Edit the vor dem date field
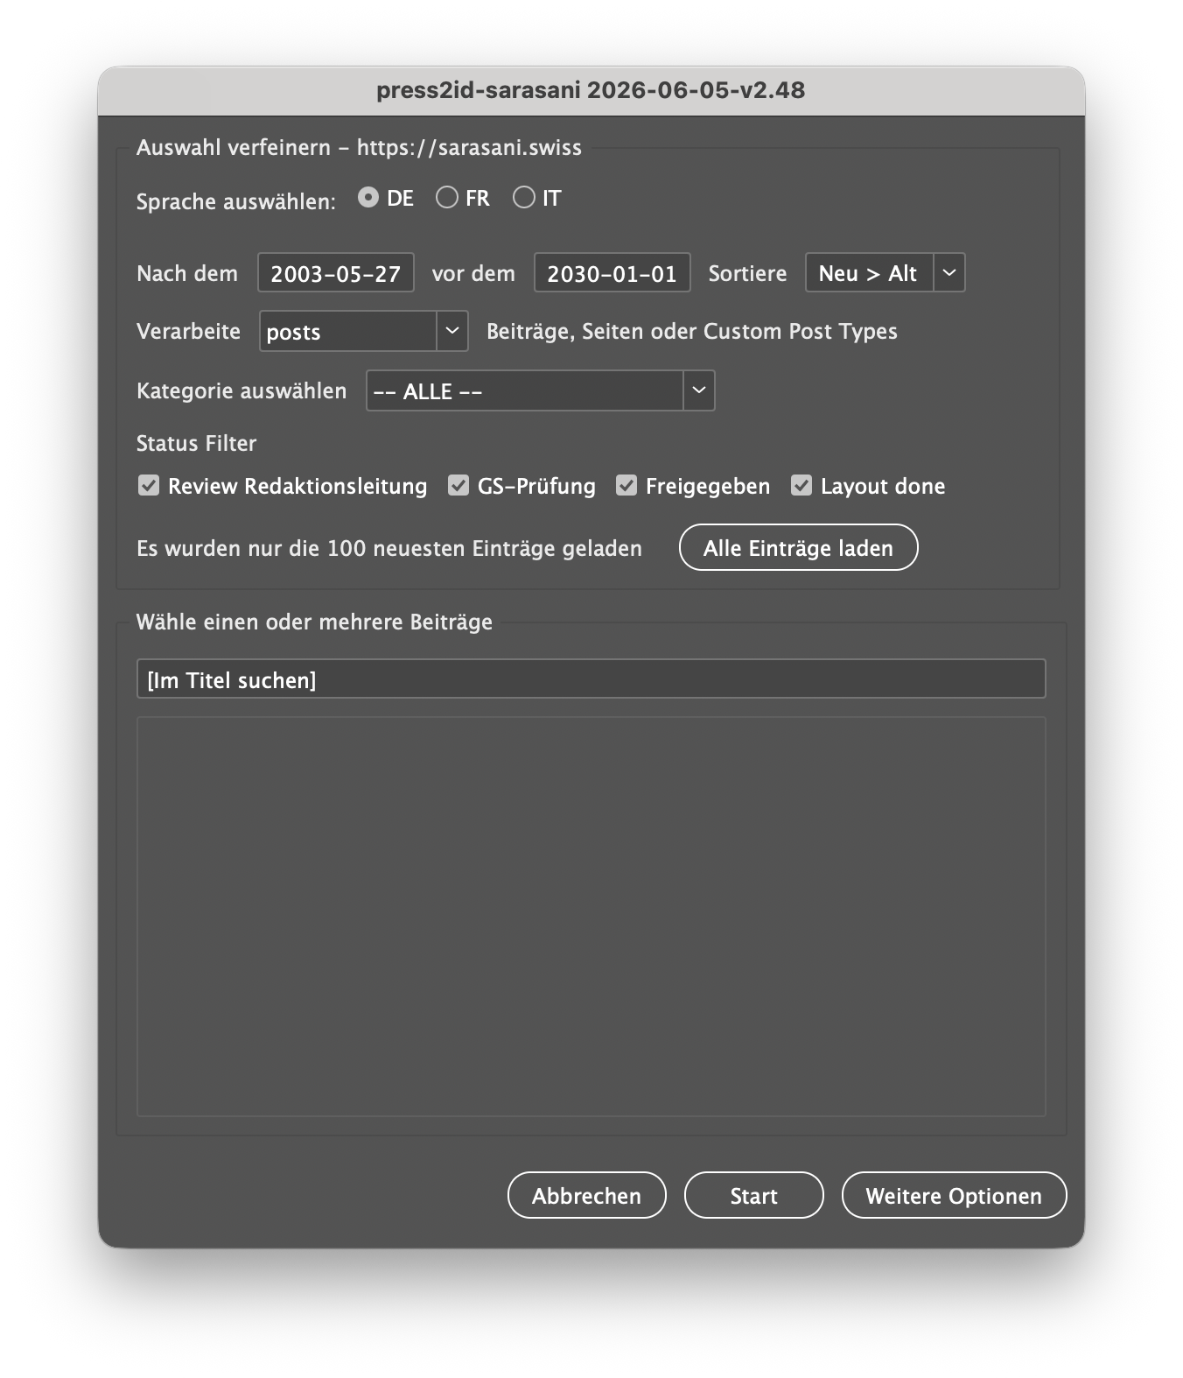The width and height of the screenshot is (1183, 1378). [x=612, y=273]
